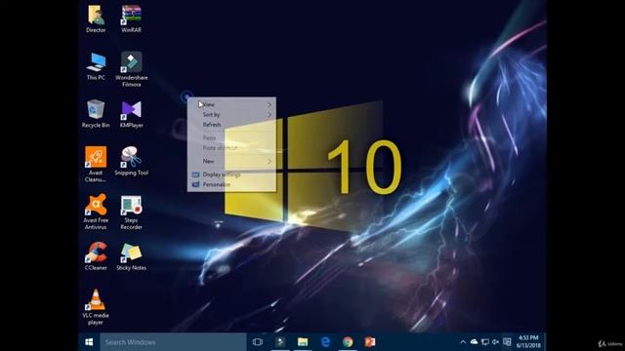
Task: Expand the New submenu arrow
Action: click(270, 161)
